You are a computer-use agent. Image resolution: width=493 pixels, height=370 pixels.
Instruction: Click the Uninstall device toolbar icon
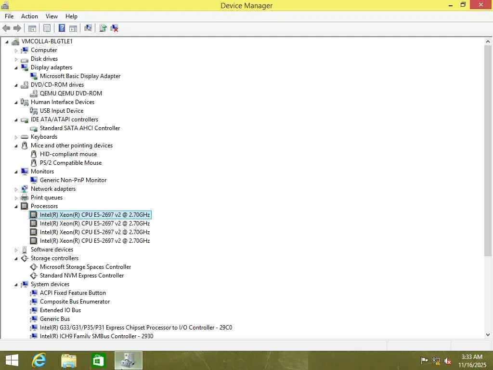[114, 28]
